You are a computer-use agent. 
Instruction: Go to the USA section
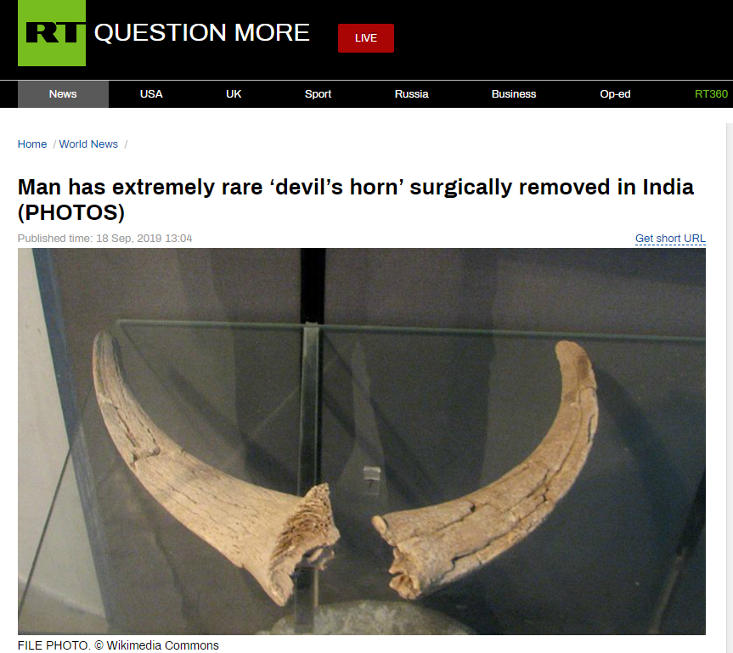tap(151, 94)
